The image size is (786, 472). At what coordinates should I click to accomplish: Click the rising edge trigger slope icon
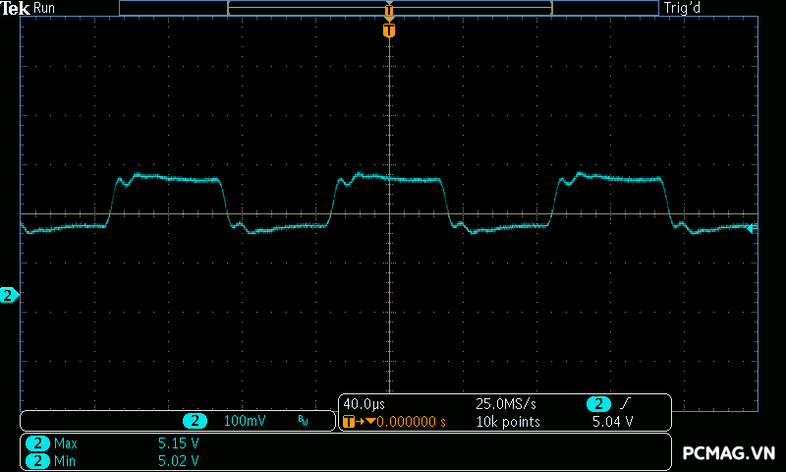(x=626, y=404)
